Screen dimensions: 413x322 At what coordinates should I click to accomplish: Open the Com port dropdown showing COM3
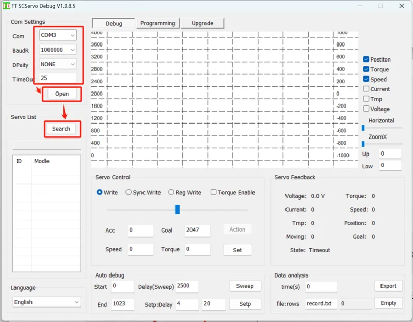[58, 35]
